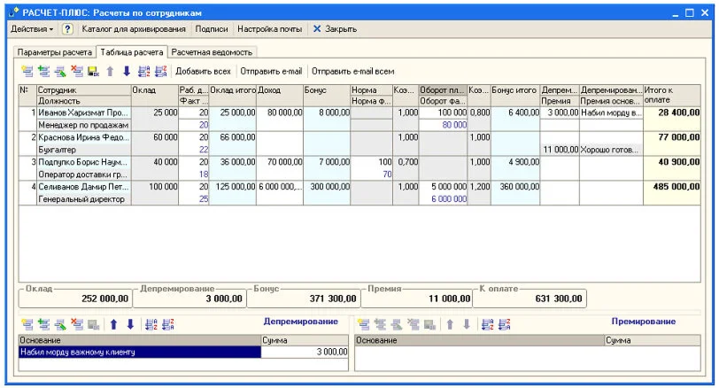Click the Add row icon in main toolbar

26,71
